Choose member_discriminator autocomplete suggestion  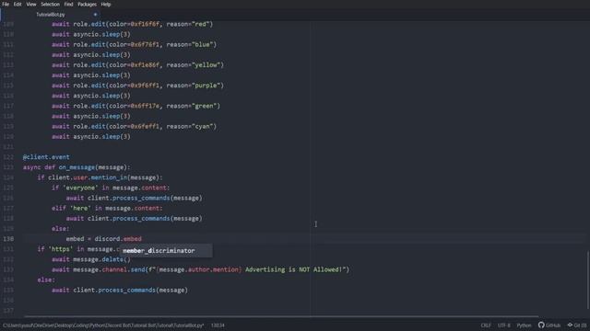(166, 251)
